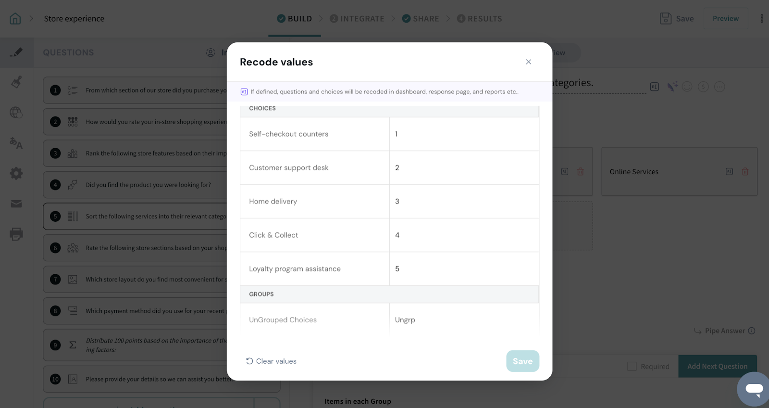
Task: Open the email envelope sidebar icon
Action: click(16, 204)
